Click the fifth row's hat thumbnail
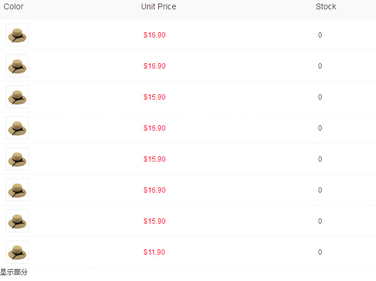 pos(17,159)
